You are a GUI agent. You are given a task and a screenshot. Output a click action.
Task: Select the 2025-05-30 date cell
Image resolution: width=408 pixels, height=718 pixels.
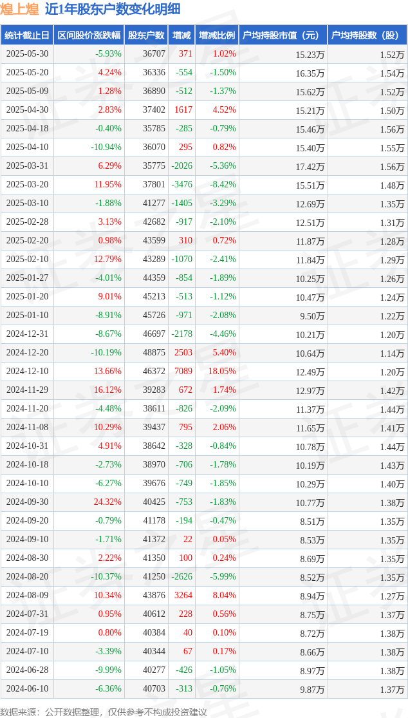27,54
